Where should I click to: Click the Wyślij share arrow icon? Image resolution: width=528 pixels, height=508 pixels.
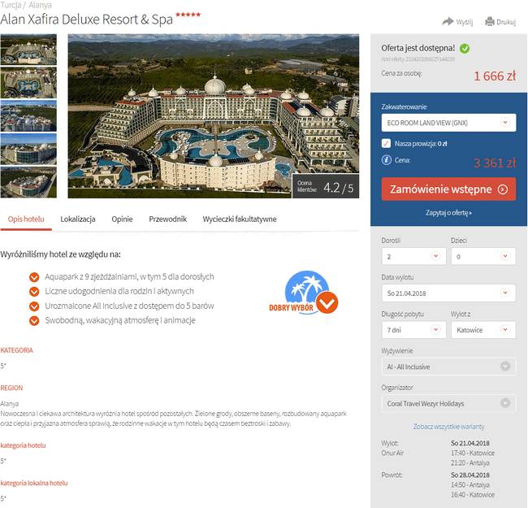pyautogui.click(x=448, y=22)
